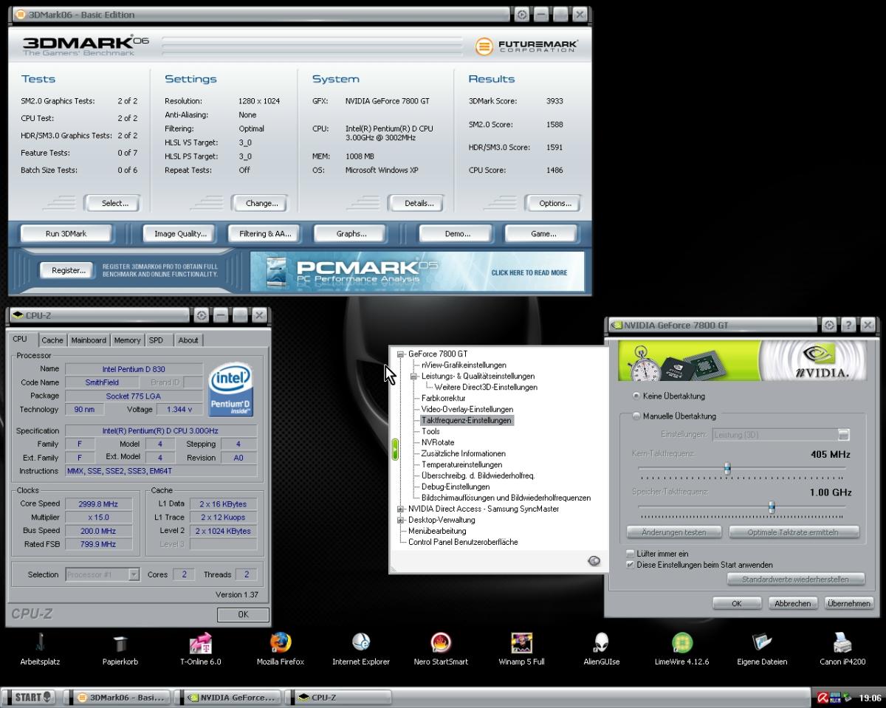This screenshot has height=708, width=886.
Task: Click Übernehmen button in NVIDIA panel
Action: (848, 603)
